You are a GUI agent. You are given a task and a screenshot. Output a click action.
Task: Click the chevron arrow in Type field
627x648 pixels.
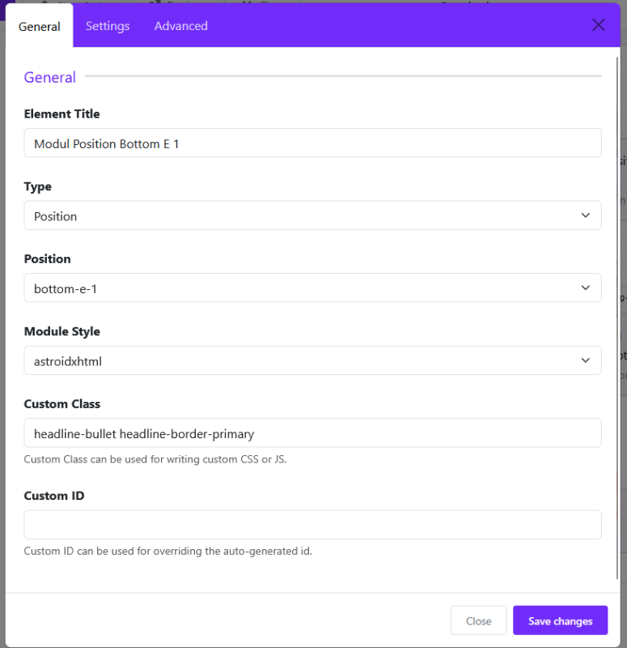coord(586,215)
